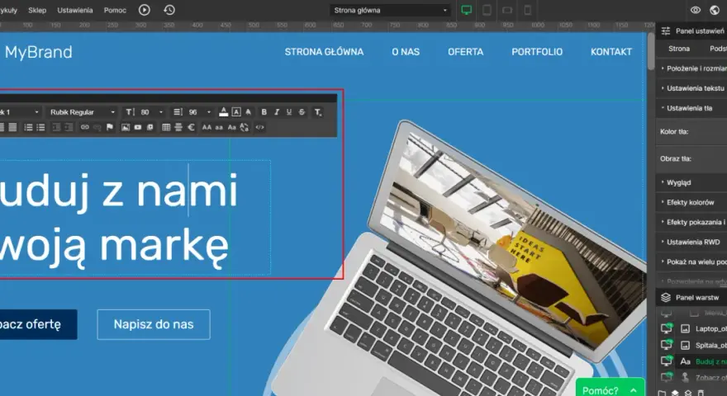Open the history clock icon
This screenshot has width=727, height=396.
(x=169, y=10)
